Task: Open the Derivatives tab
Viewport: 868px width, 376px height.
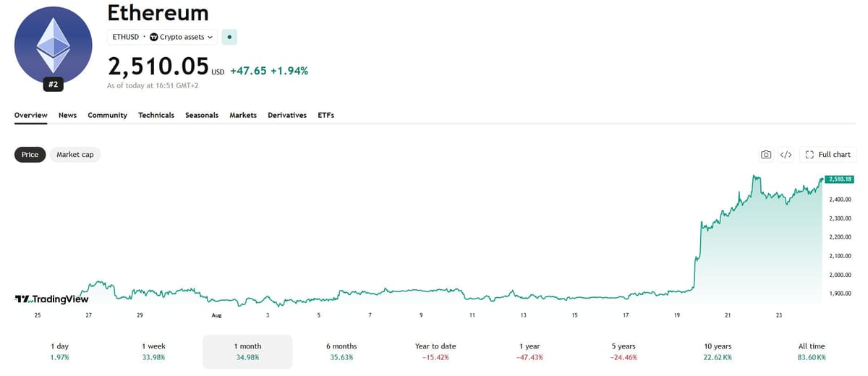Action: coord(287,115)
